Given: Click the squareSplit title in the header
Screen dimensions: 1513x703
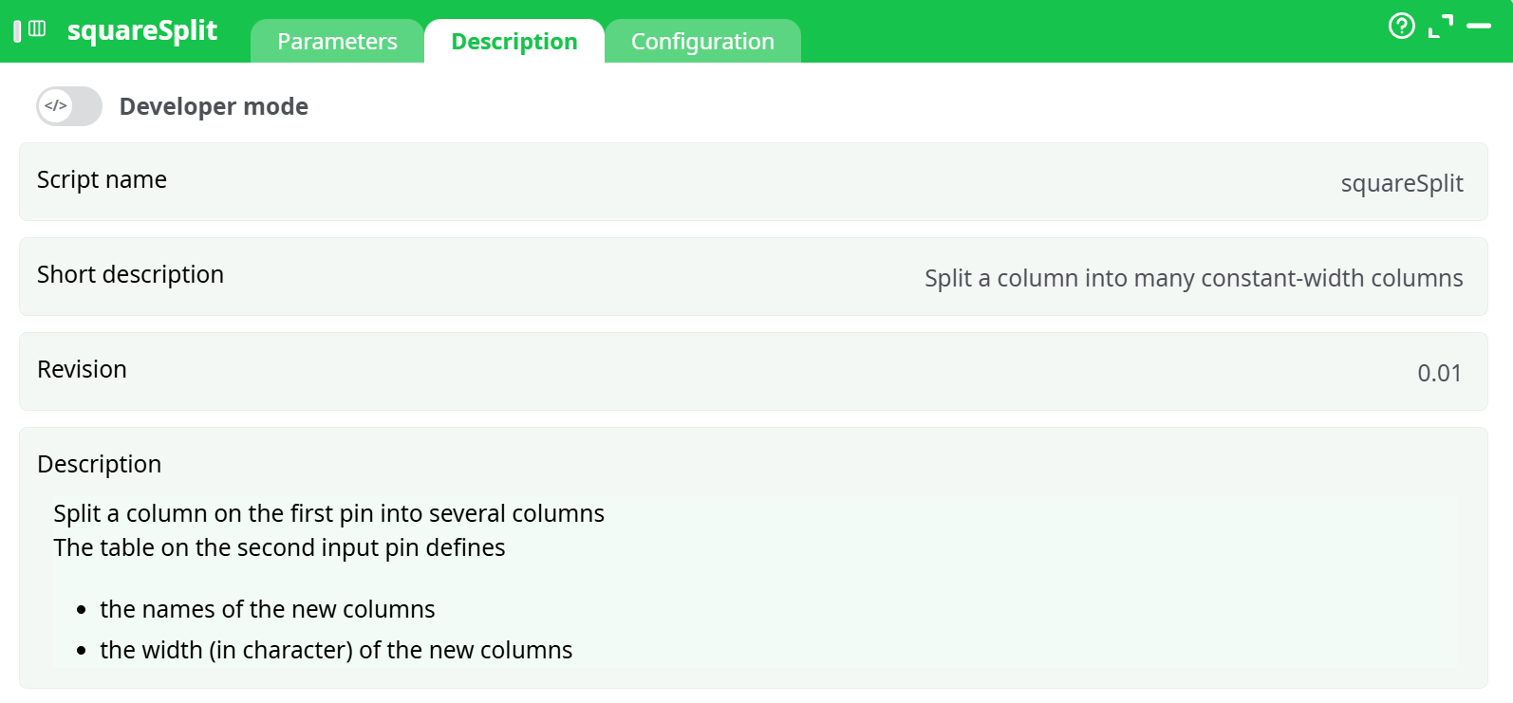Looking at the screenshot, I should (x=142, y=30).
